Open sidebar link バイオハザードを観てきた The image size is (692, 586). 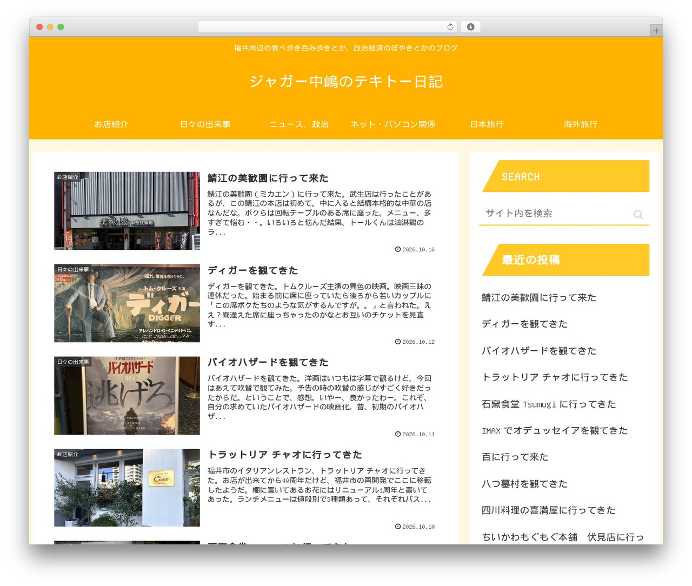coord(539,351)
